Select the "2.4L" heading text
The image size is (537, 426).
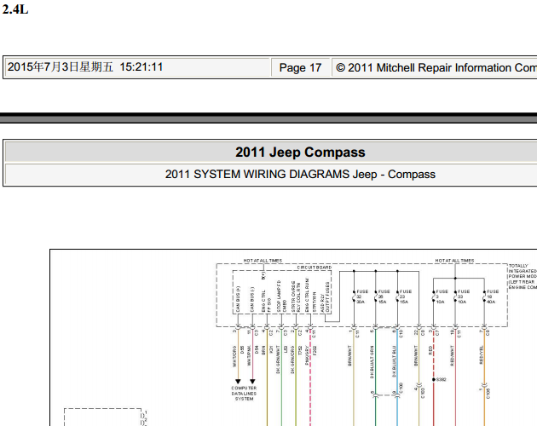click(15, 9)
